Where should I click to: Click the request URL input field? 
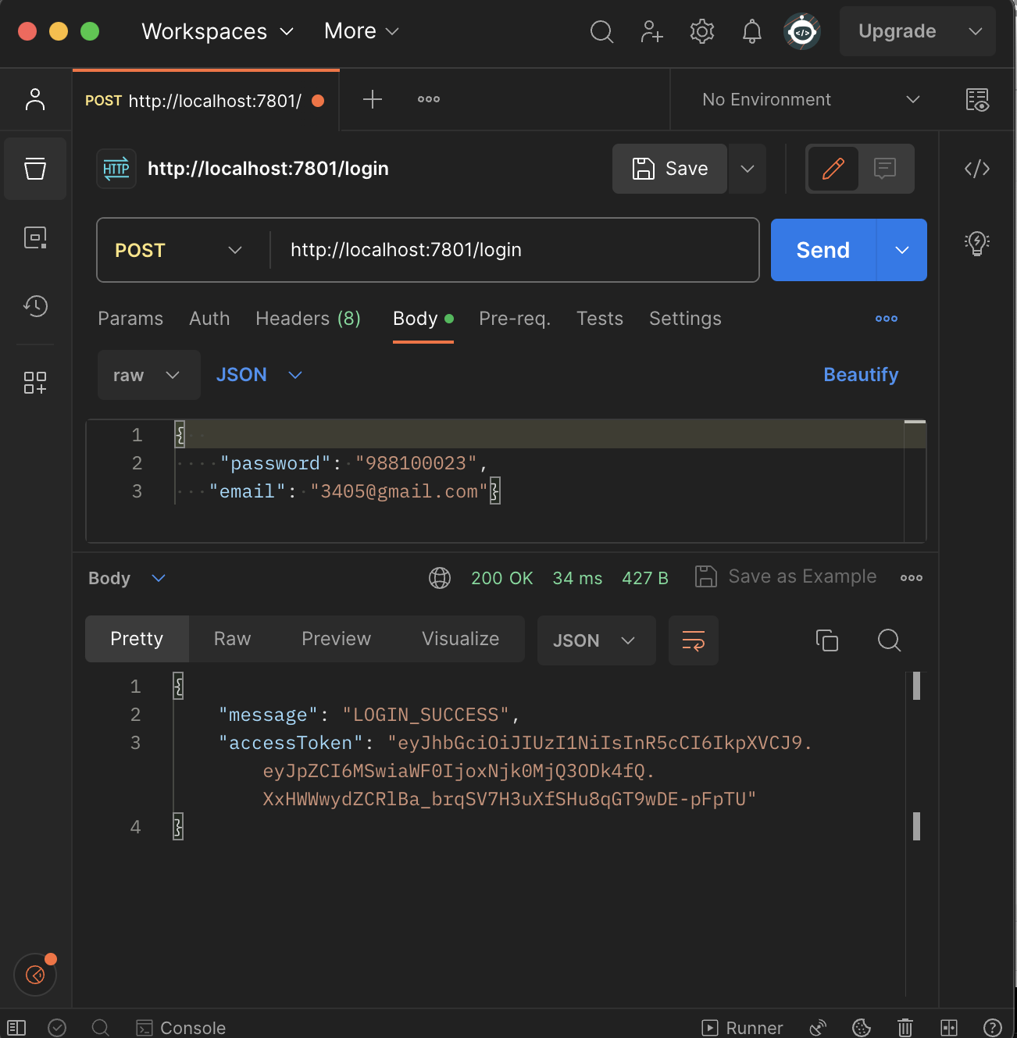pos(516,250)
